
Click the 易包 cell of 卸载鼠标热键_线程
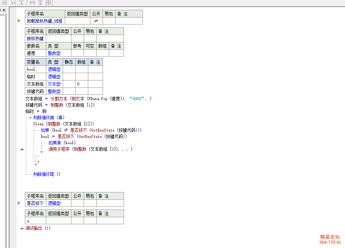(109, 21)
